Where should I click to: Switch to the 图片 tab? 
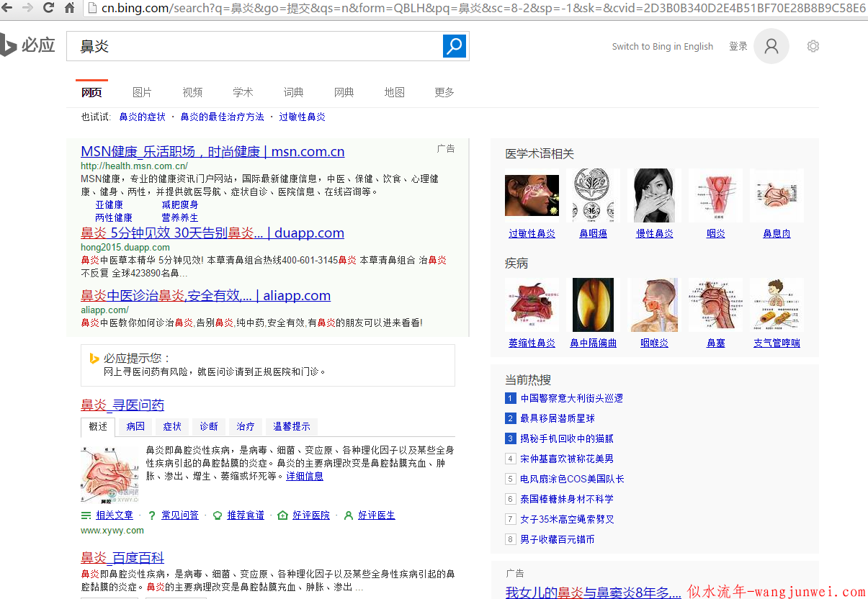pos(142,92)
